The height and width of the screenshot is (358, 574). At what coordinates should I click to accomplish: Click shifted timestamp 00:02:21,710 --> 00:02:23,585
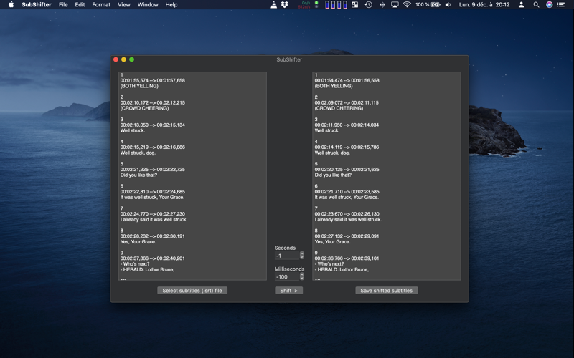tap(347, 191)
